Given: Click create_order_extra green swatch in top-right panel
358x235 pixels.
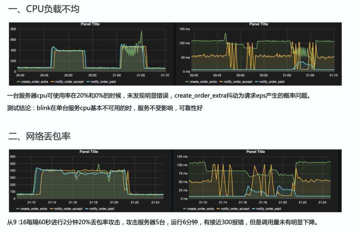Looking at the screenshot, I should click(x=187, y=82).
